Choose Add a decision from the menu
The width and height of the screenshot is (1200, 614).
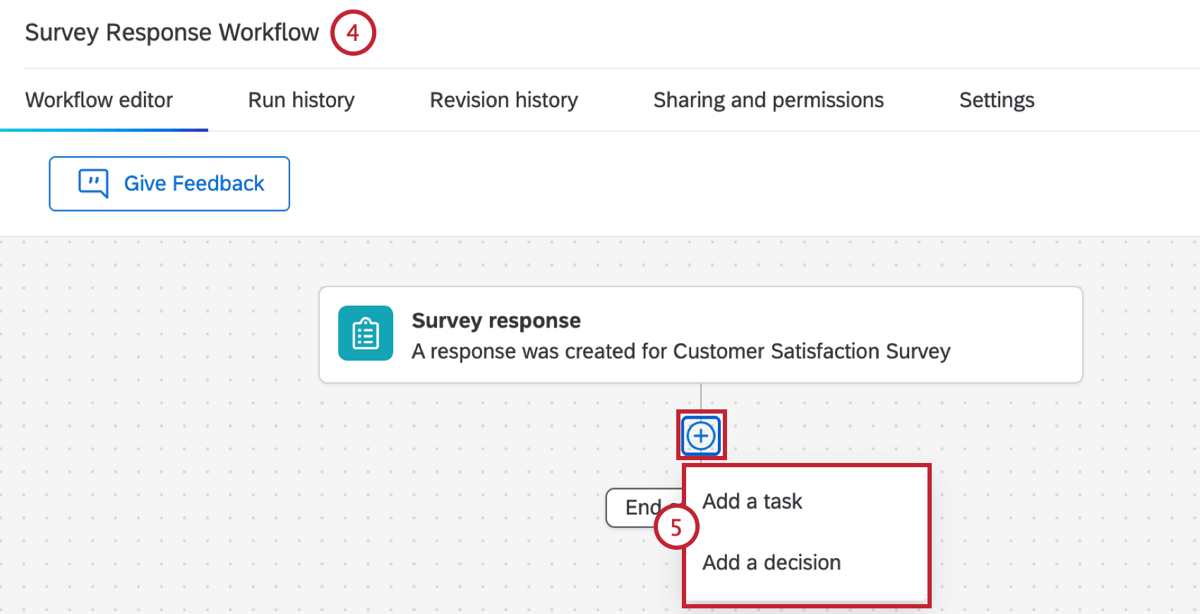(x=772, y=562)
